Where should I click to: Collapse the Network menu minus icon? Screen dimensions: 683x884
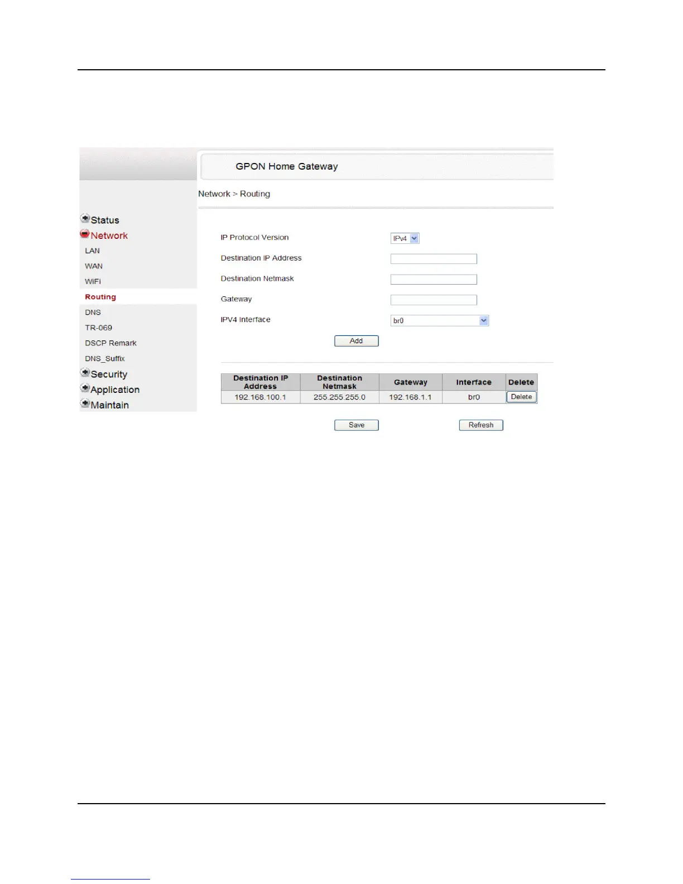(x=85, y=234)
